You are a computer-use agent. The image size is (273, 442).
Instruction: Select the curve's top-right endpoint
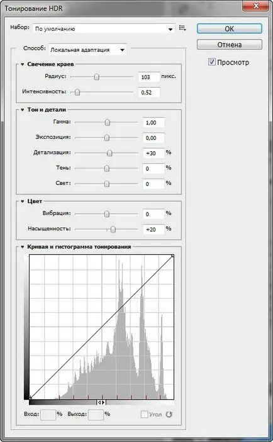[172, 255]
